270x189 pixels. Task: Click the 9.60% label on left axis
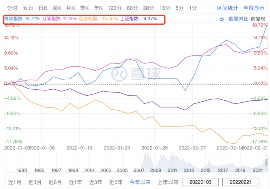click(11, 53)
